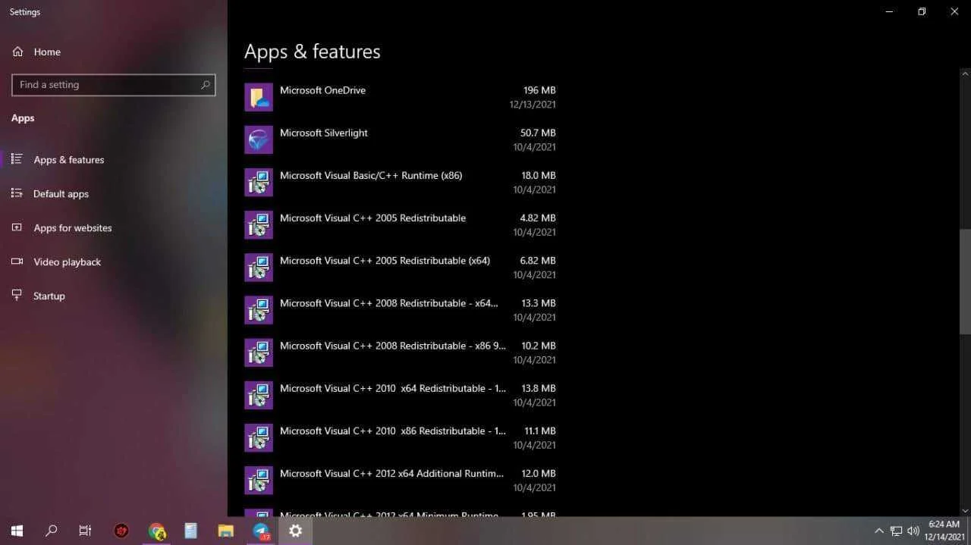Select Visual C++ 2008 Redistributable - x64 name

click(x=389, y=302)
